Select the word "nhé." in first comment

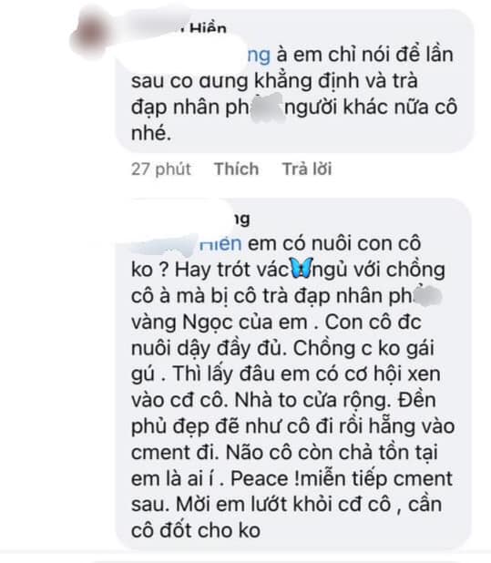coord(151,133)
